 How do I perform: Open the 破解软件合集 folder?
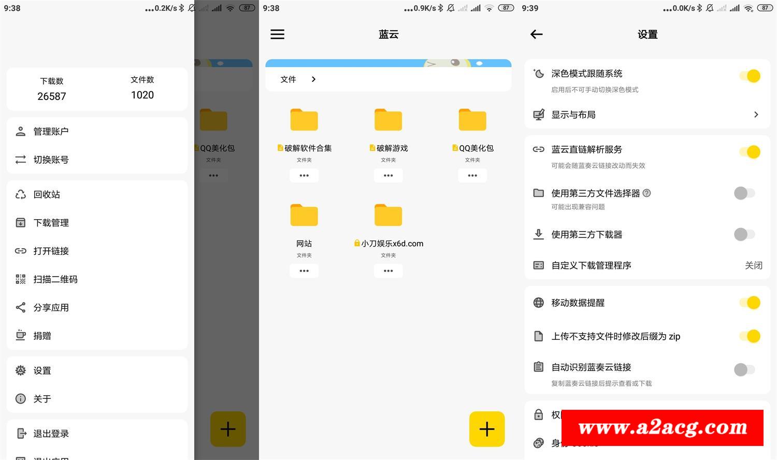coord(304,120)
